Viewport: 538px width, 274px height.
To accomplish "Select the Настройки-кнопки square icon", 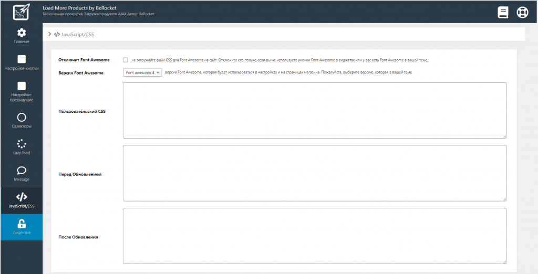I will 22,59.
